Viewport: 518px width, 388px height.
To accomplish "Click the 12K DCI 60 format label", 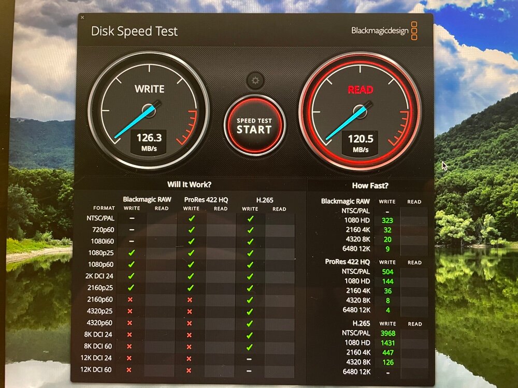I will coord(96,369).
